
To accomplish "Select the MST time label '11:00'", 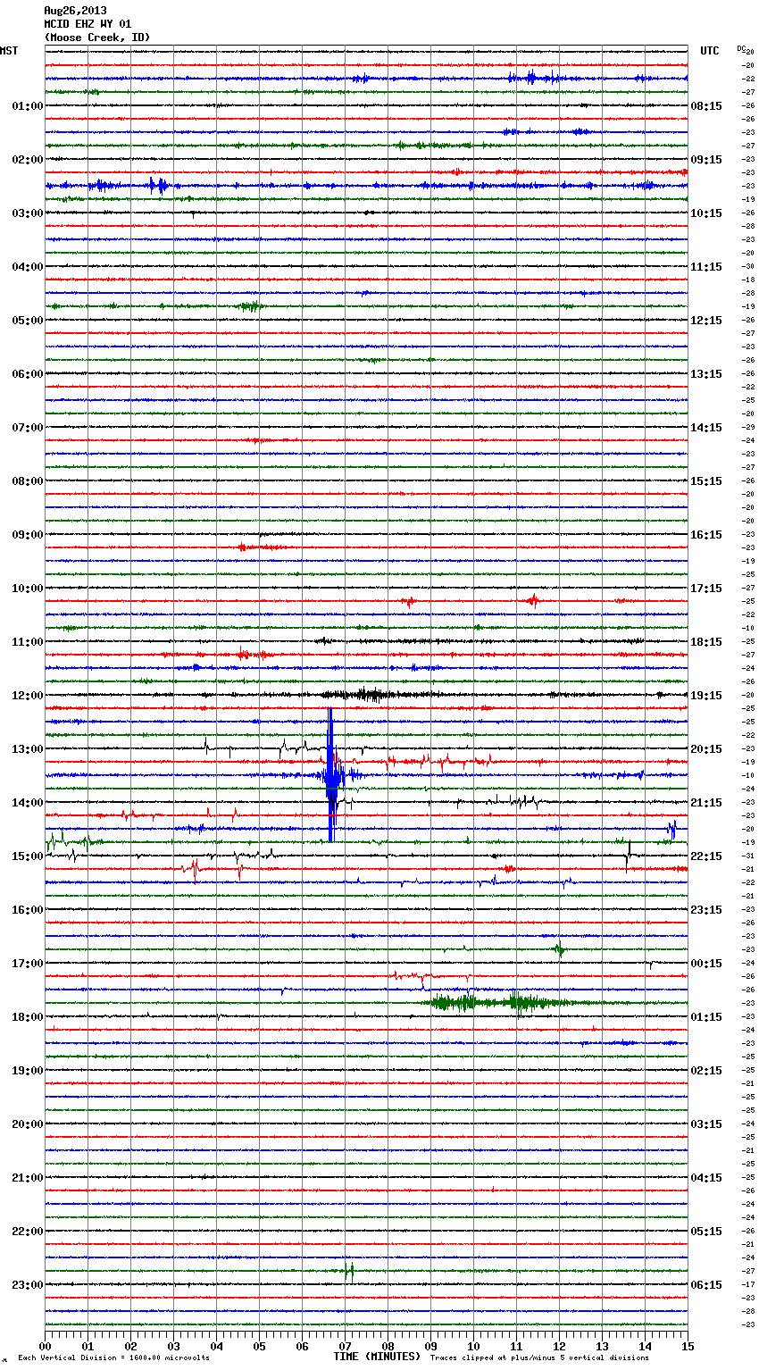I will (x=27, y=641).
